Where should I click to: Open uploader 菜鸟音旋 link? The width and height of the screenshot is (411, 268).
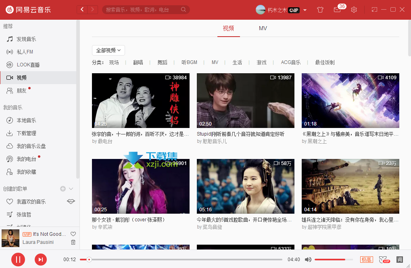[x=212, y=227]
